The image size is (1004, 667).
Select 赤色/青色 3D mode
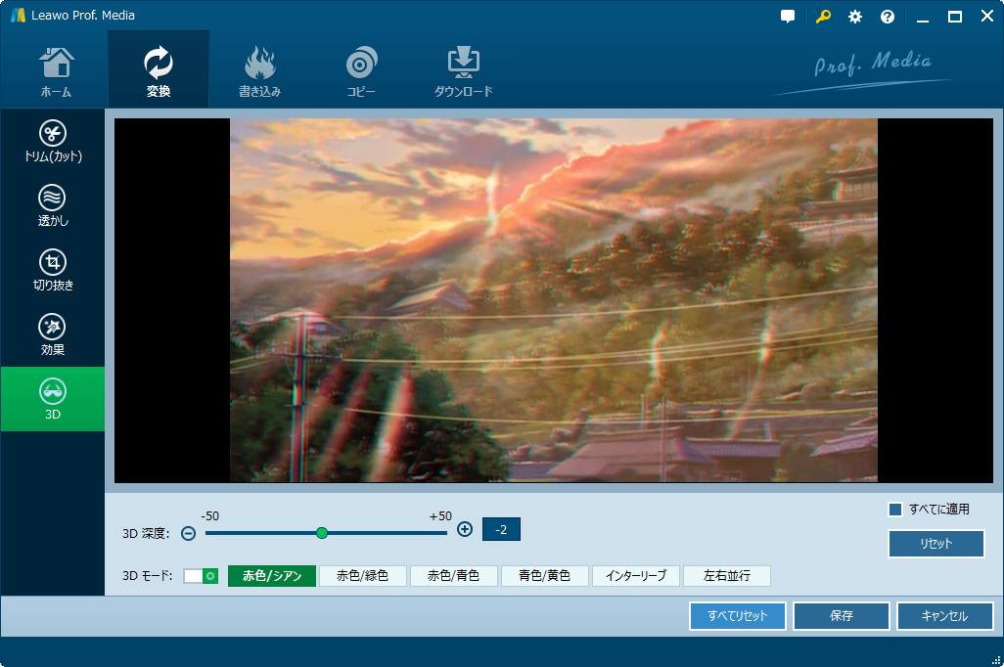[x=454, y=576]
